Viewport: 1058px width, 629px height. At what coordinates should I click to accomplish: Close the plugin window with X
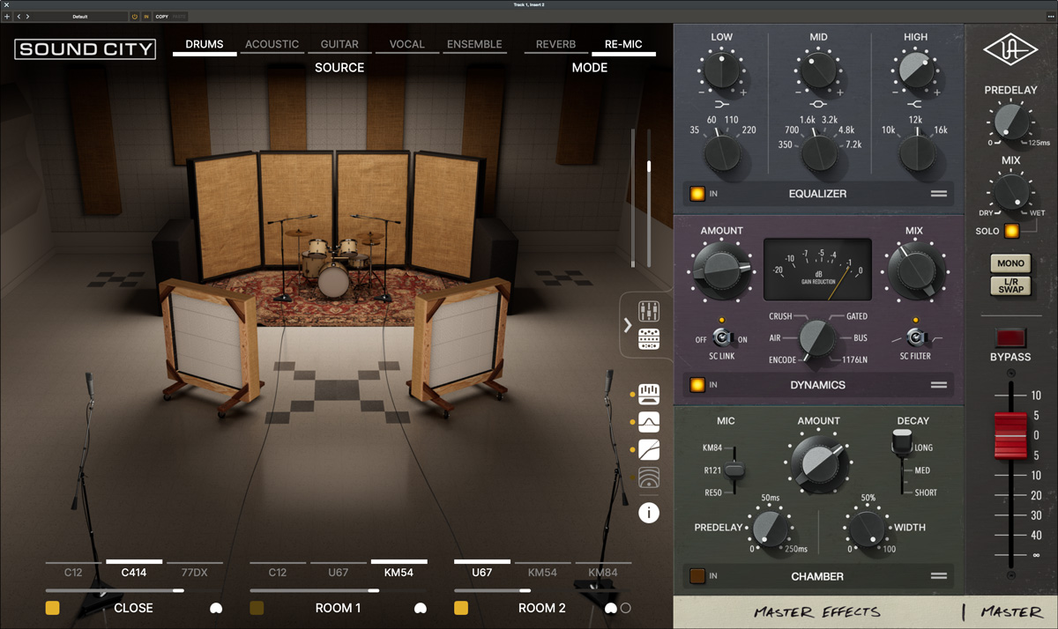point(6,5)
